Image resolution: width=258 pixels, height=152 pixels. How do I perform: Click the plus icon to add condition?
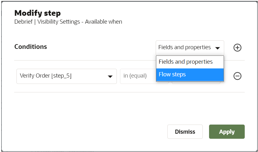click(237, 48)
